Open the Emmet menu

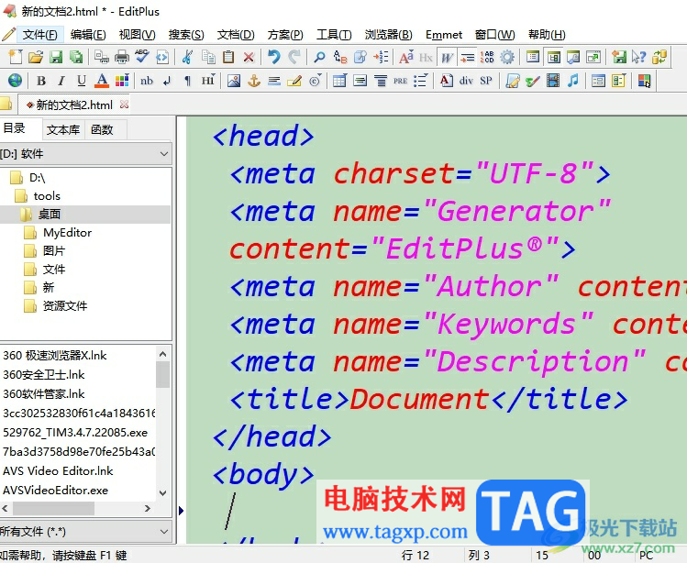[444, 34]
